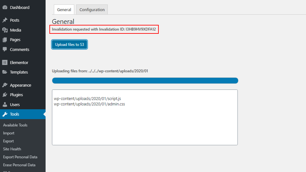Image resolution: width=306 pixels, height=172 pixels.
Task: Select the Tools menu item
Action: (x=23, y=114)
